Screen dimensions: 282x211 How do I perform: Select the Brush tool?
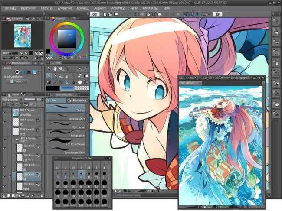(61, 75)
